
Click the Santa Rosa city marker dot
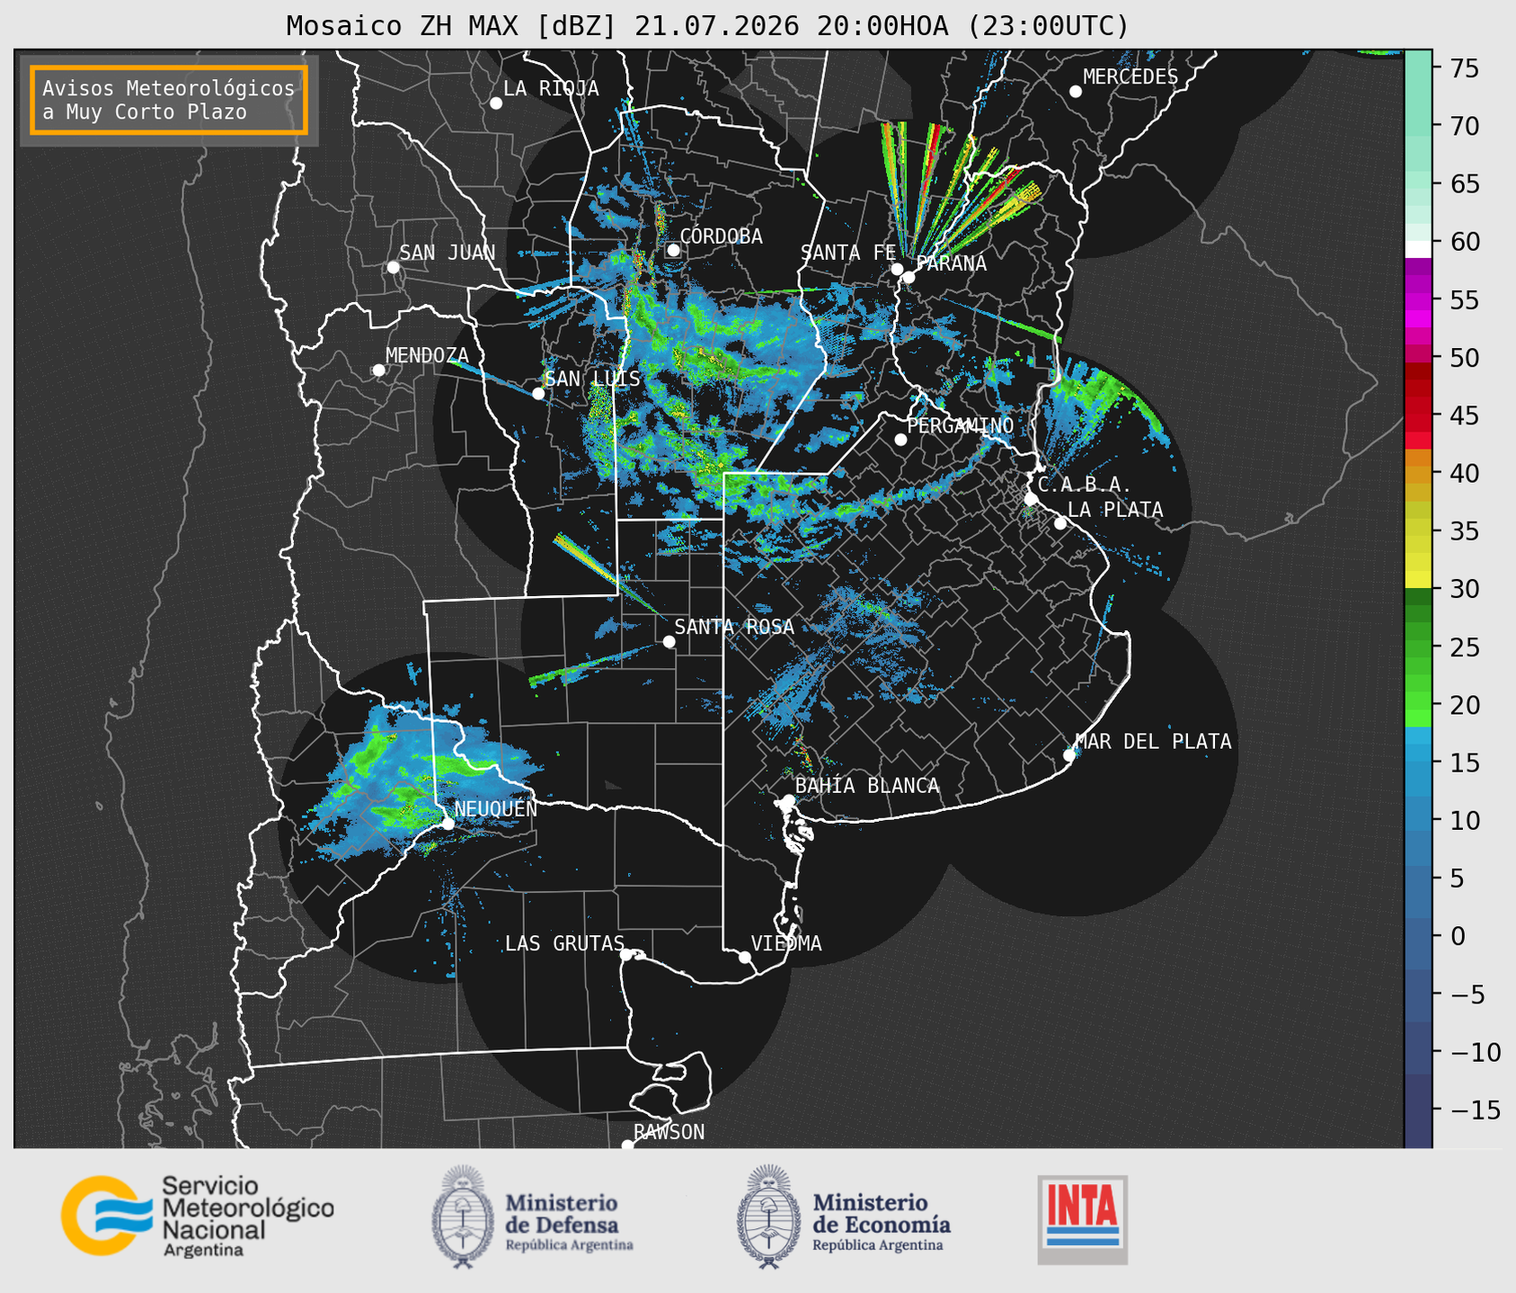(669, 642)
